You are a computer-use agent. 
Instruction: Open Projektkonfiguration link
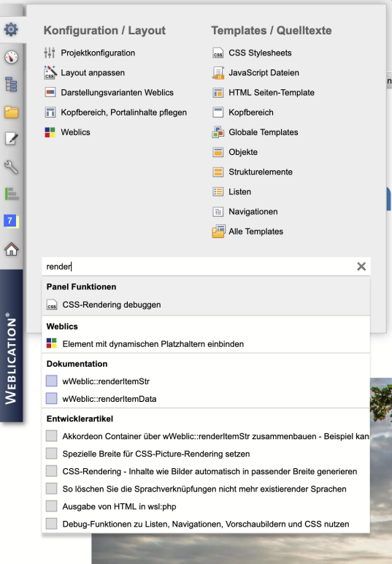(x=98, y=53)
